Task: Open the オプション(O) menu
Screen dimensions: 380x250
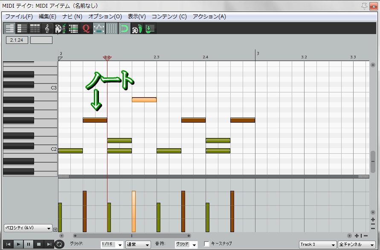Action: 105,17
